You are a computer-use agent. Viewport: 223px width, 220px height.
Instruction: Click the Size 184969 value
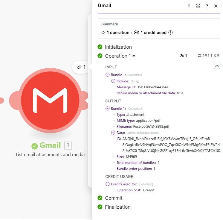click(131, 157)
